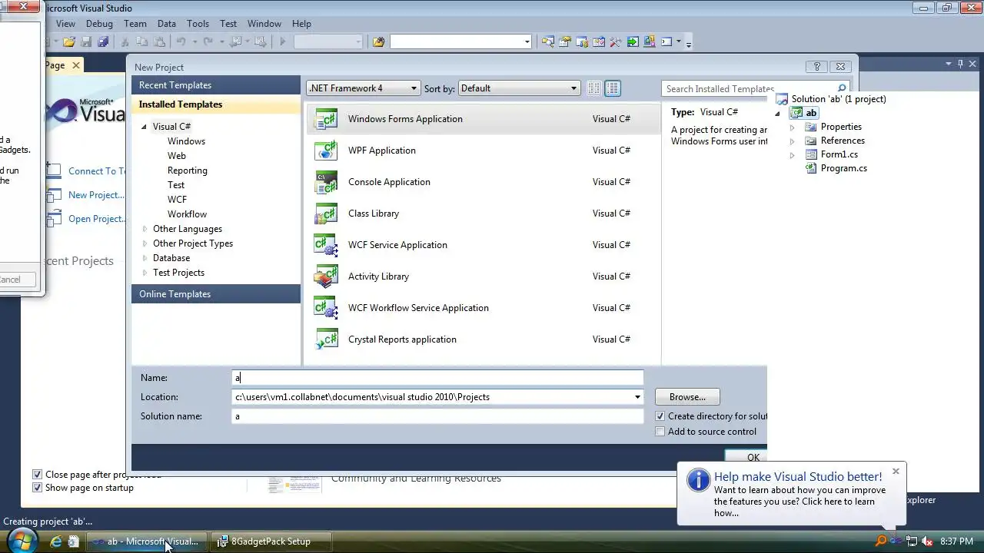Enable Add to source control checkbox

pos(660,432)
